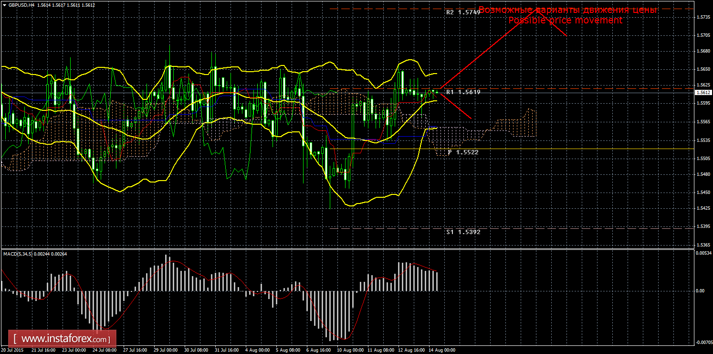Click 0.00 on the MACD scale
The height and width of the screenshot is (354, 713).
[700, 290]
